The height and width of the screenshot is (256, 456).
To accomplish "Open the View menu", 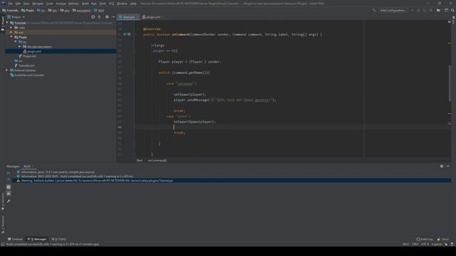I will tap(26, 4).
